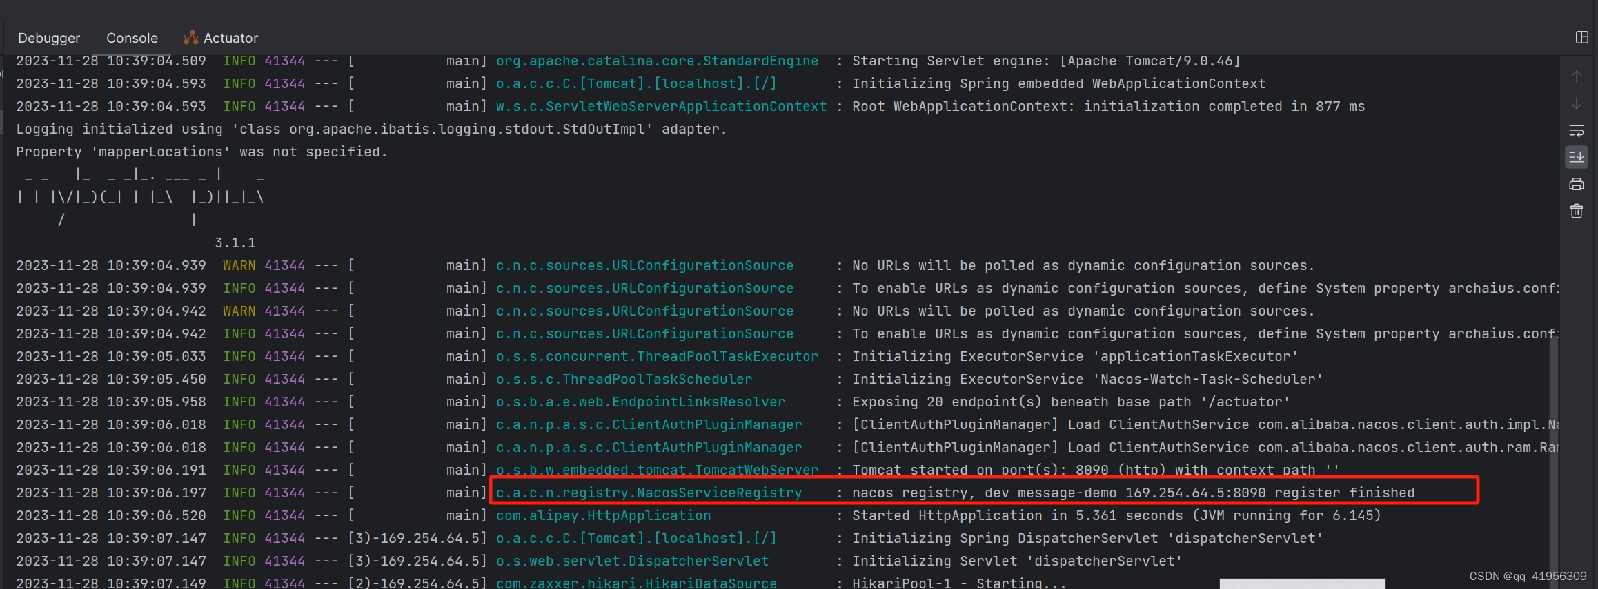Click the up arrow to previous stack trace

tap(1577, 76)
